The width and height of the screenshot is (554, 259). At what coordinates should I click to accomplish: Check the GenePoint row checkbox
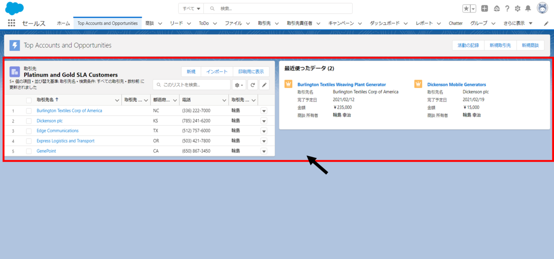[29, 151]
